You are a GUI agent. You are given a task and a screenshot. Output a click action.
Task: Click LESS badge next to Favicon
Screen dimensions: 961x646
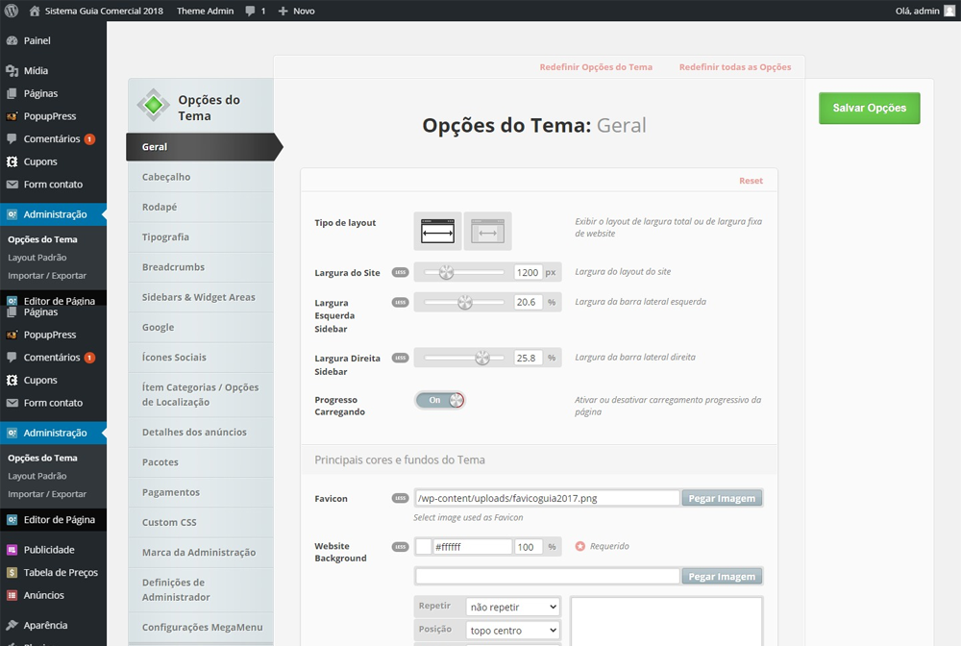400,498
